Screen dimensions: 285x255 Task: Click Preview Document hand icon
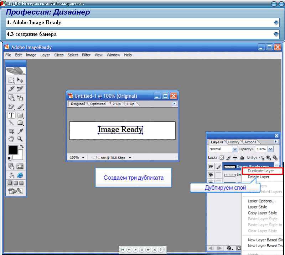(11, 175)
